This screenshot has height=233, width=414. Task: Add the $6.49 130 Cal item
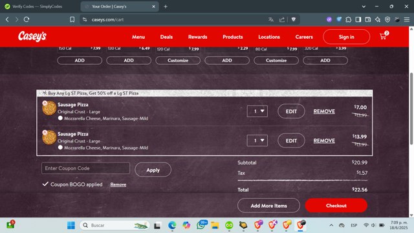pyautogui.click(x=129, y=60)
